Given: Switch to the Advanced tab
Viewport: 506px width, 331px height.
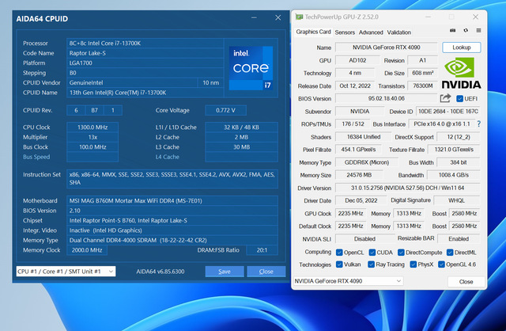Looking at the screenshot, I should (x=371, y=32).
